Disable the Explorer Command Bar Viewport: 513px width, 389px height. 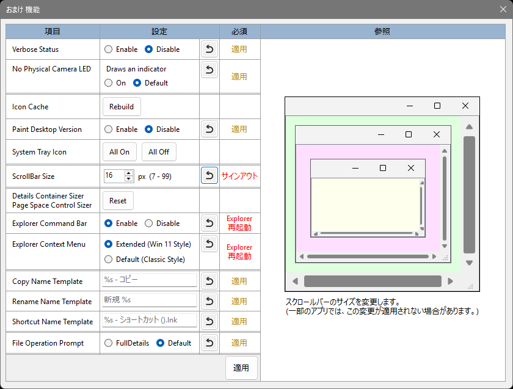pyautogui.click(x=148, y=224)
